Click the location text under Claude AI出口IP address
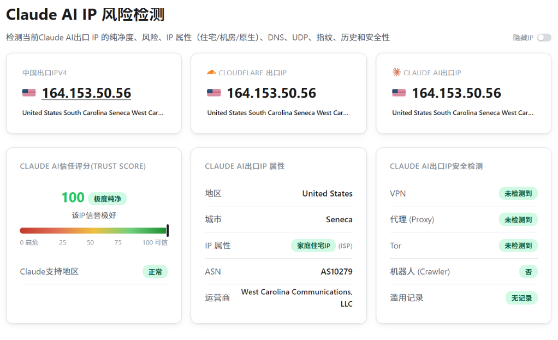 click(462, 113)
